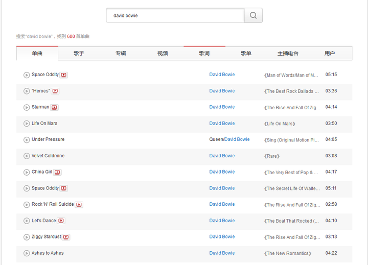Switch to the 专辑 tab
368x265 pixels.
click(x=121, y=53)
